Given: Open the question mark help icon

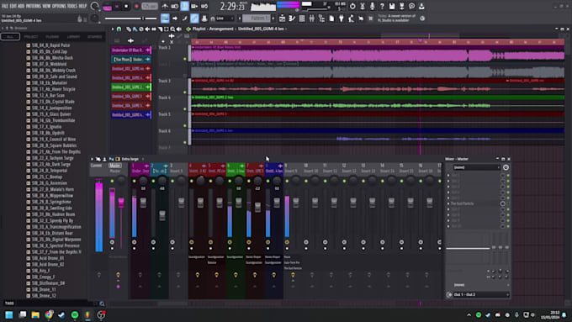Looking at the screenshot, I should [382, 6].
